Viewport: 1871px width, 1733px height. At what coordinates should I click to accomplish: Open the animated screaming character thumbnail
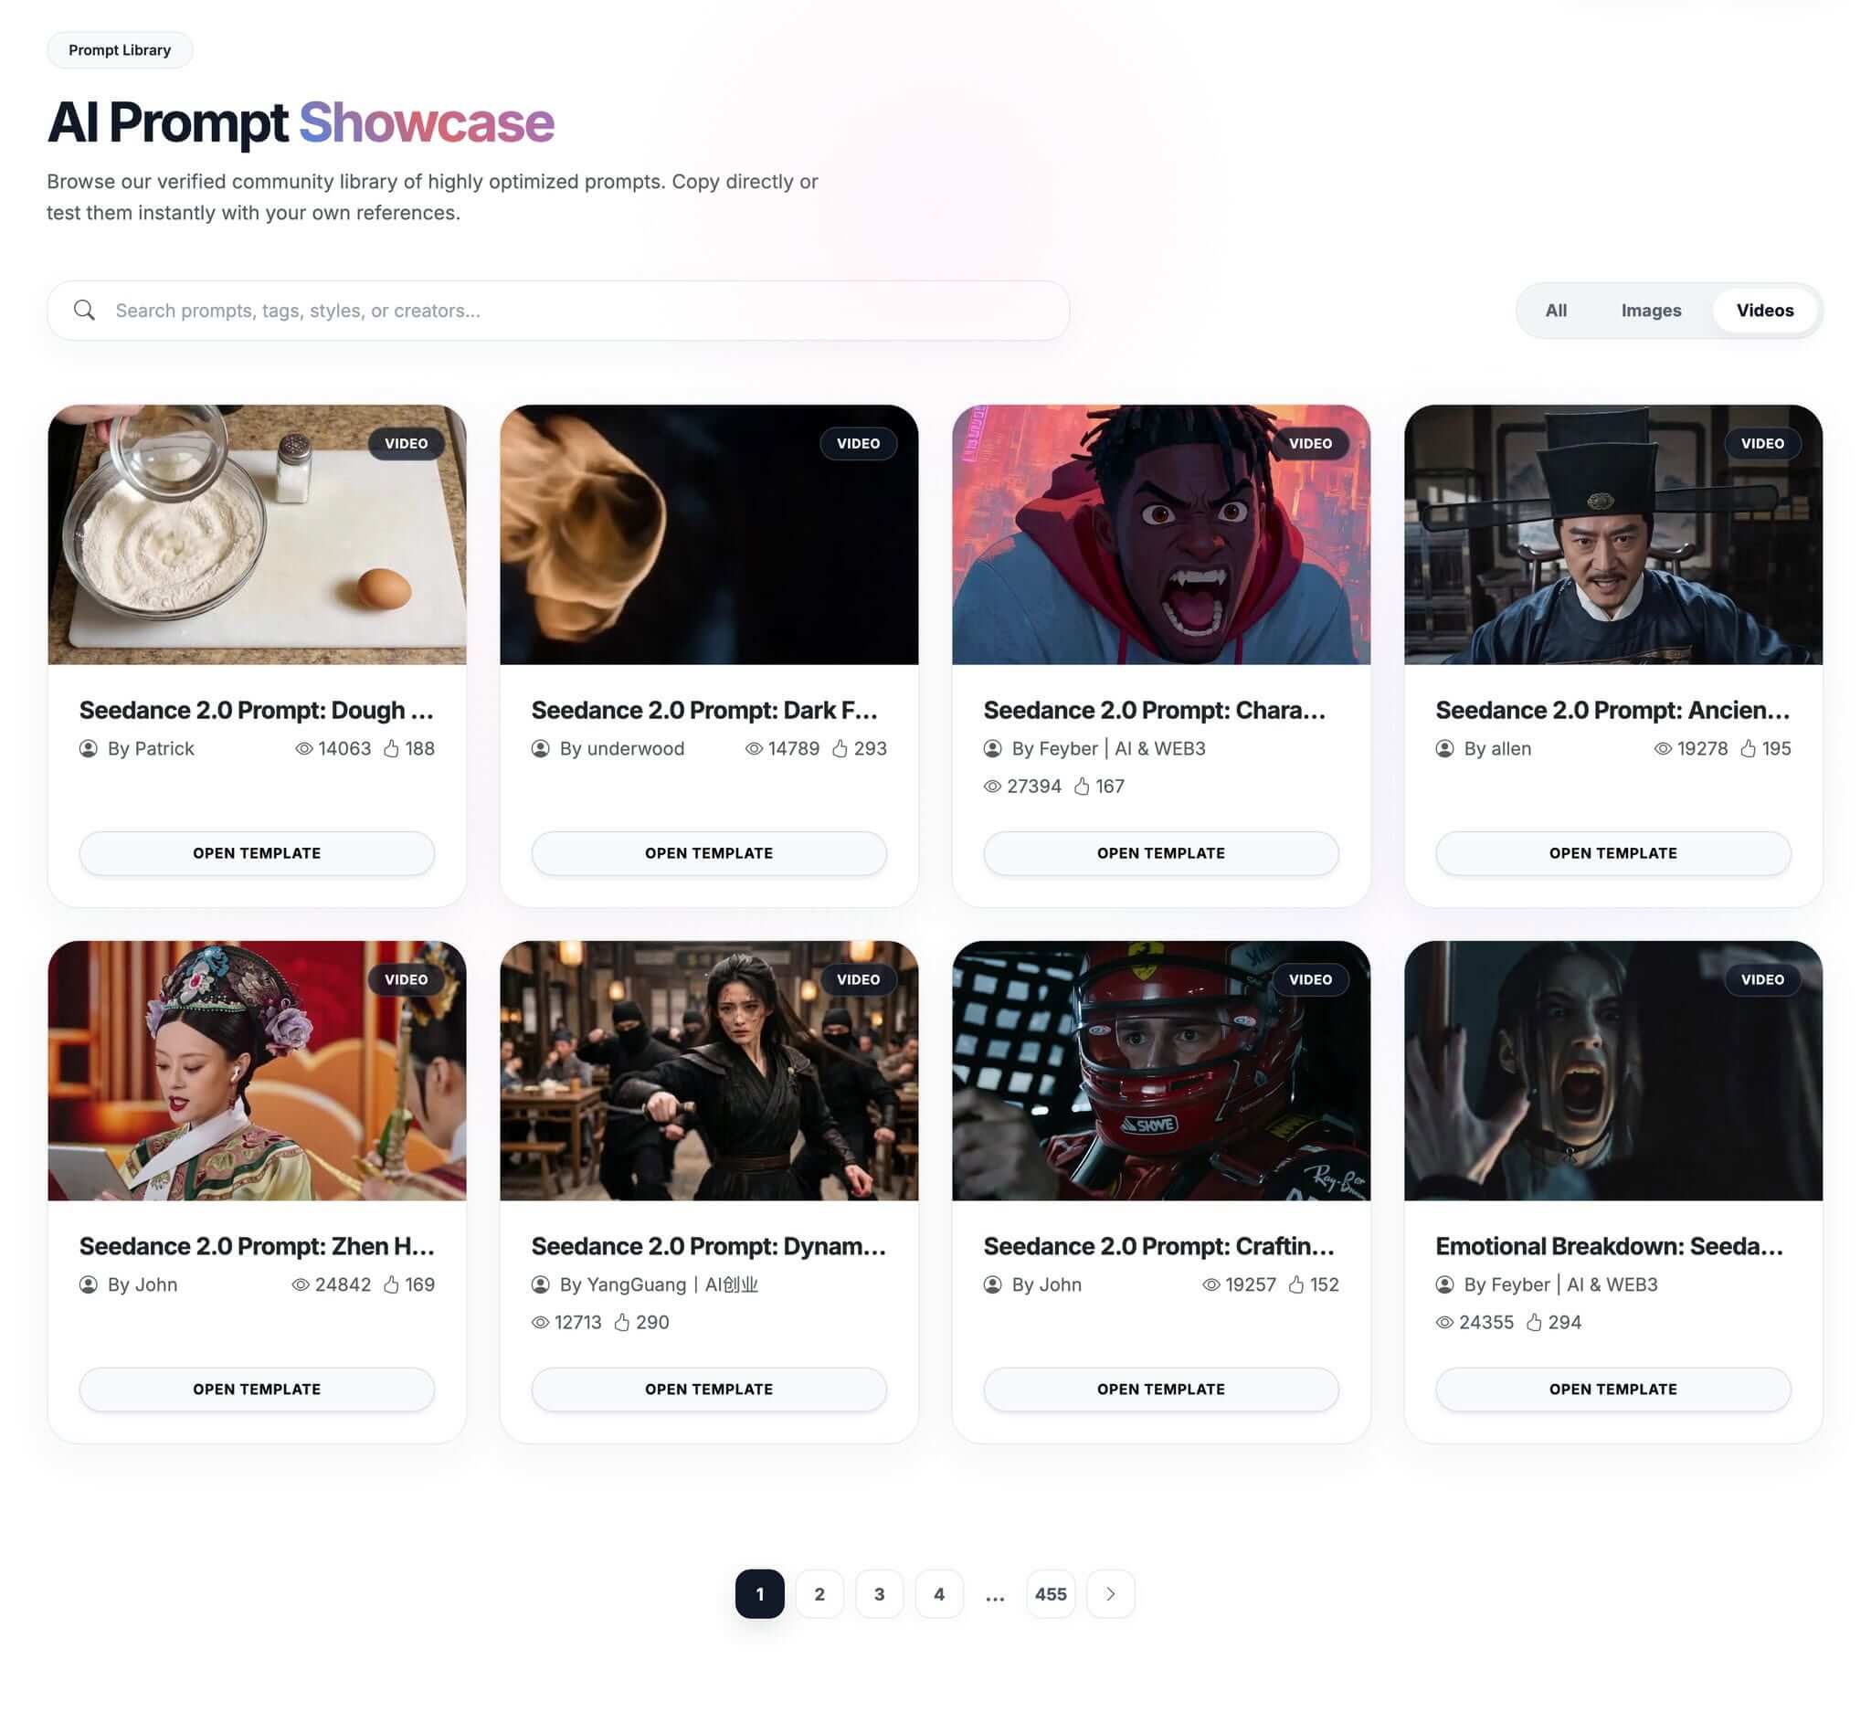tap(1161, 534)
